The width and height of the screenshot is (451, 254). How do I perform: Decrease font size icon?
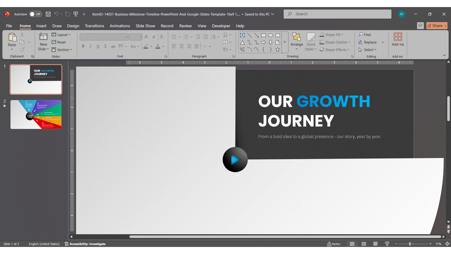pyautogui.click(x=154, y=37)
